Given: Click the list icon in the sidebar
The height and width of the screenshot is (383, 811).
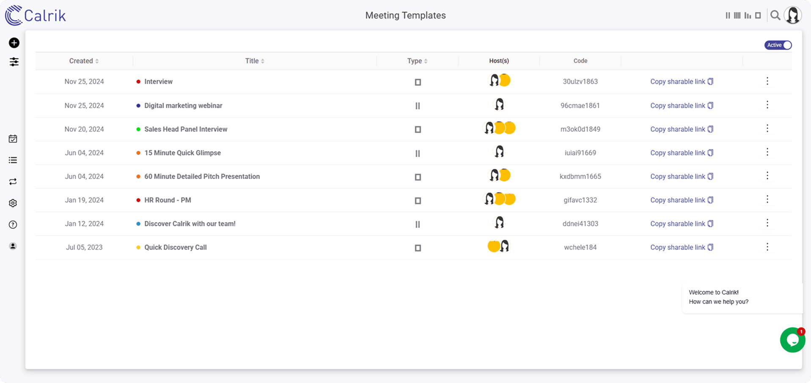Looking at the screenshot, I should (13, 160).
